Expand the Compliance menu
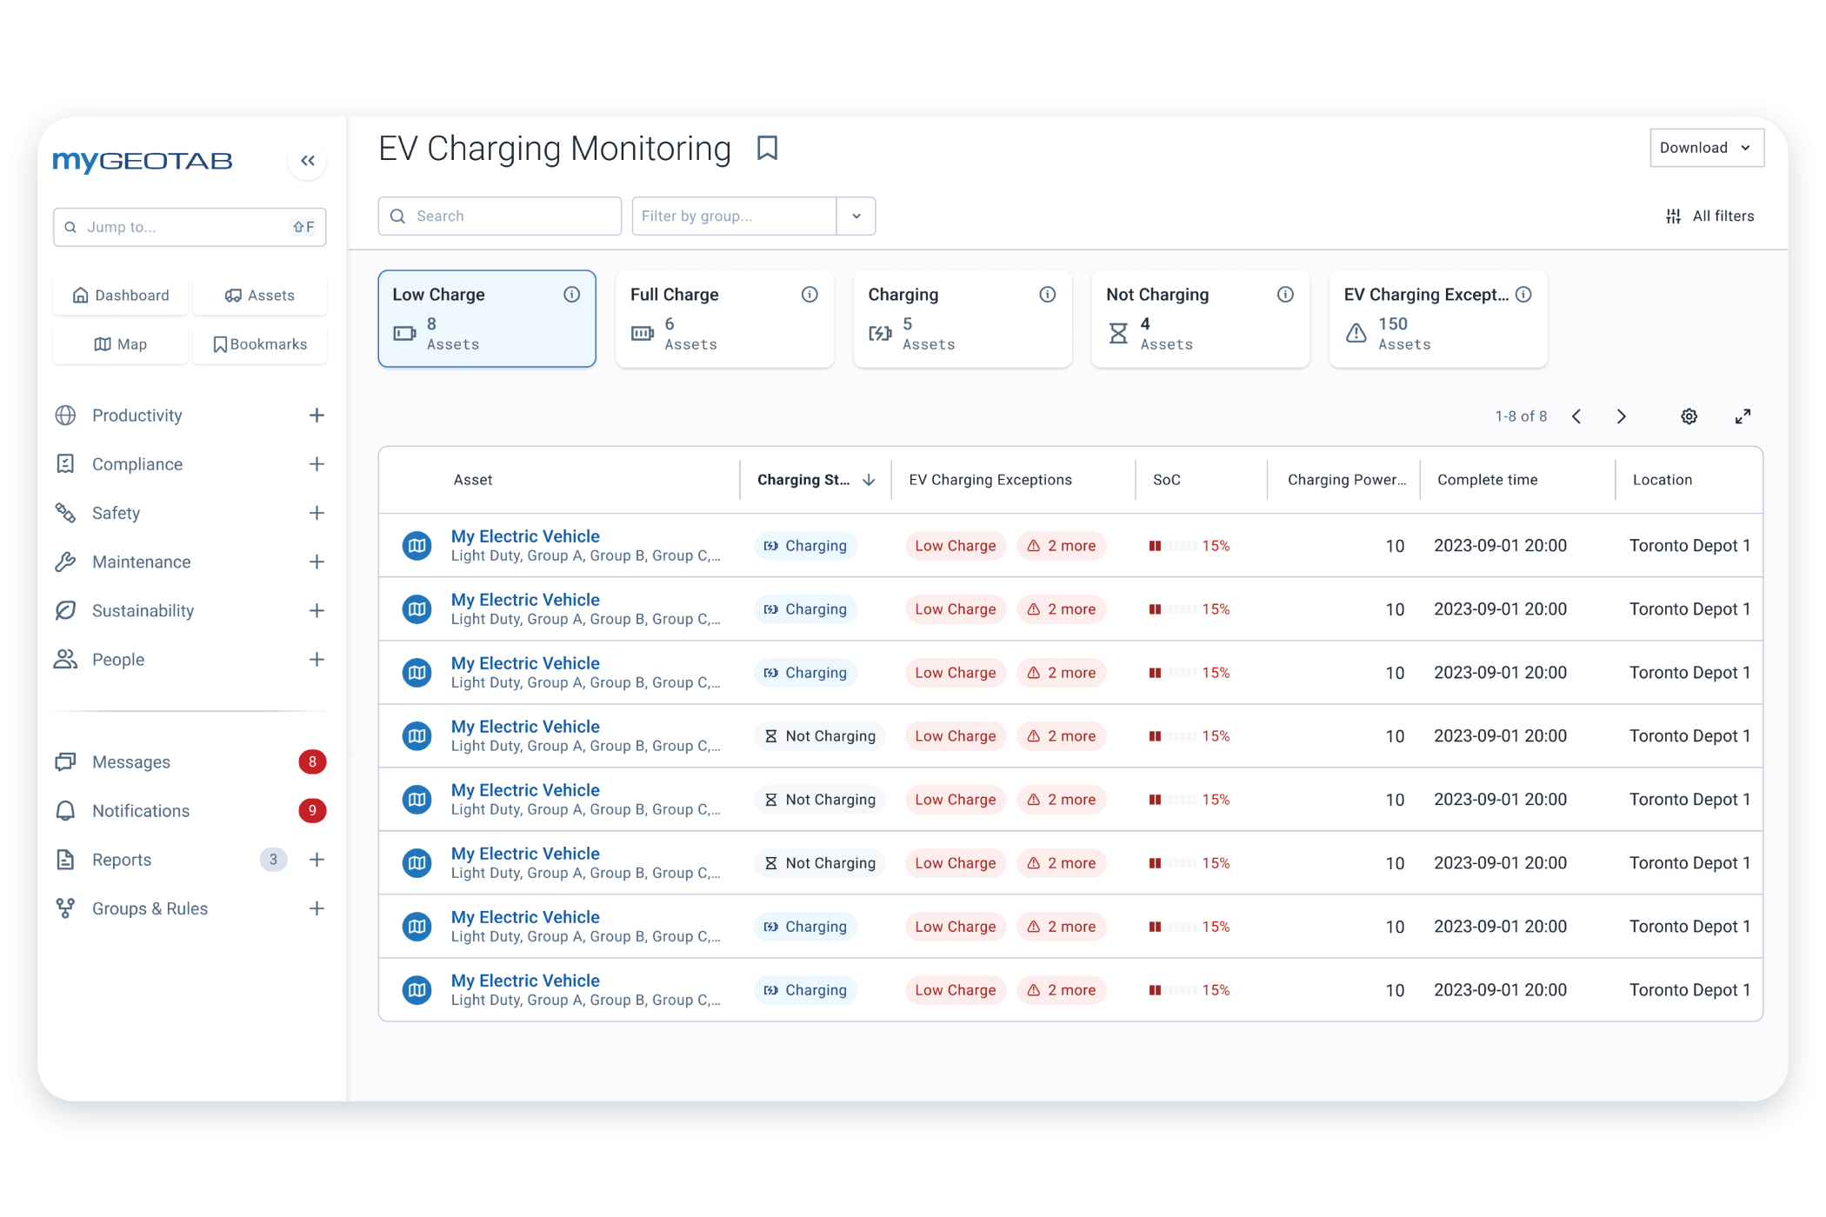Viewport: 1826px width, 1217px height. pos(317,464)
